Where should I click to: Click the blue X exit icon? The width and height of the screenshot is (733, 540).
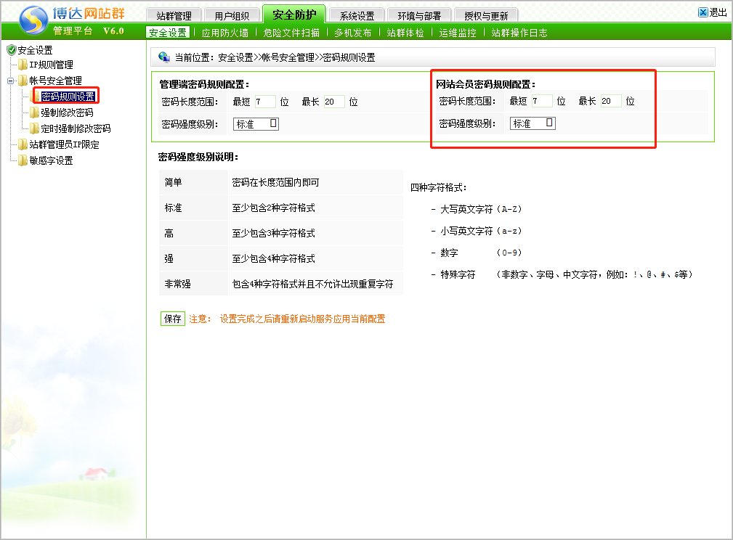pos(702,12)
